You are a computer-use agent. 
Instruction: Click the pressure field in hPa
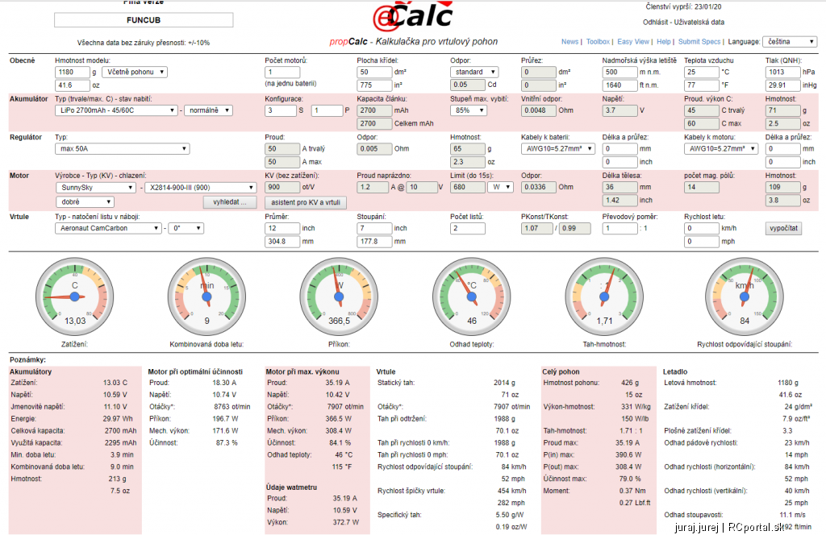pyautogui.click(x=782, y=72)
